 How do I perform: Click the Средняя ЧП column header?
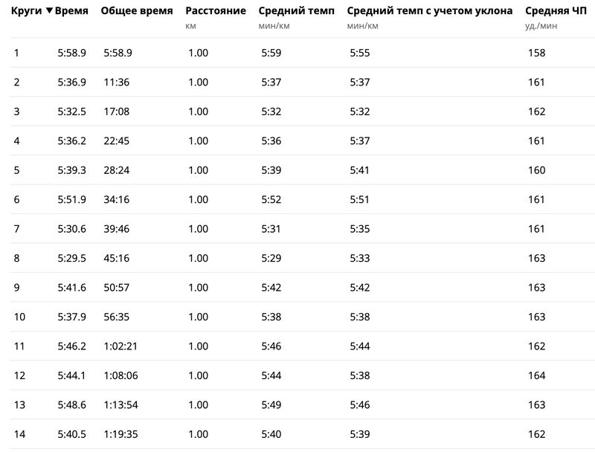(x=556, y=11)
